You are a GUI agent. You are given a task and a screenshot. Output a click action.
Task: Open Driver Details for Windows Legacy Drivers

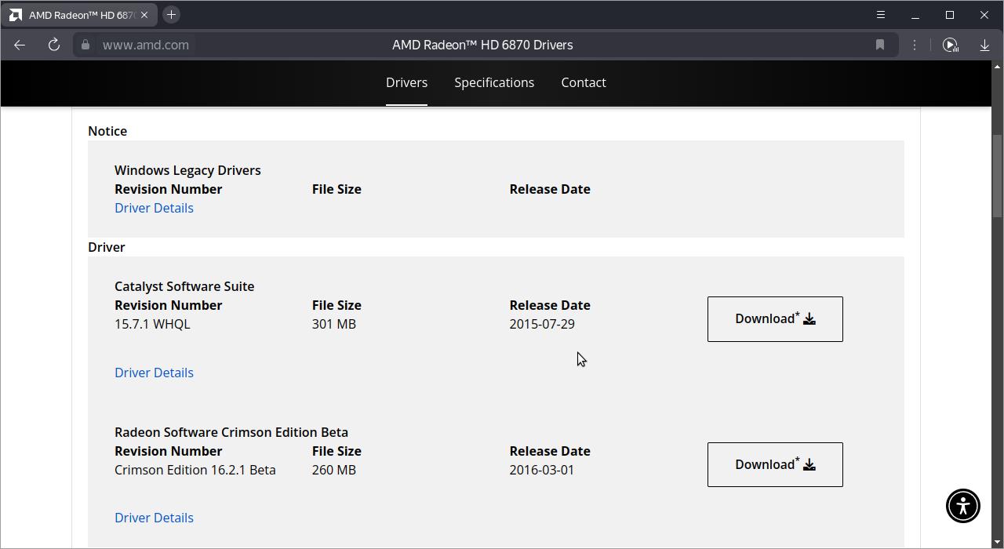coord(154,208)
